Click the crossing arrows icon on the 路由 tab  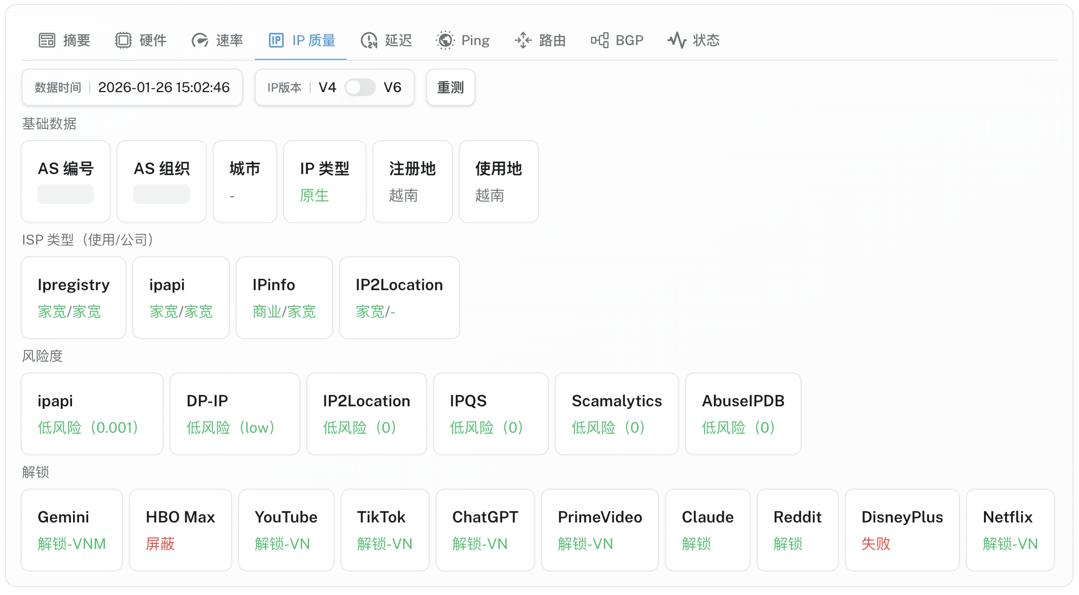pos(523,40)
